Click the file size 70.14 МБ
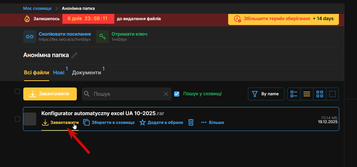This screenshot has width=357, height=167. click(x=329, y=118)
